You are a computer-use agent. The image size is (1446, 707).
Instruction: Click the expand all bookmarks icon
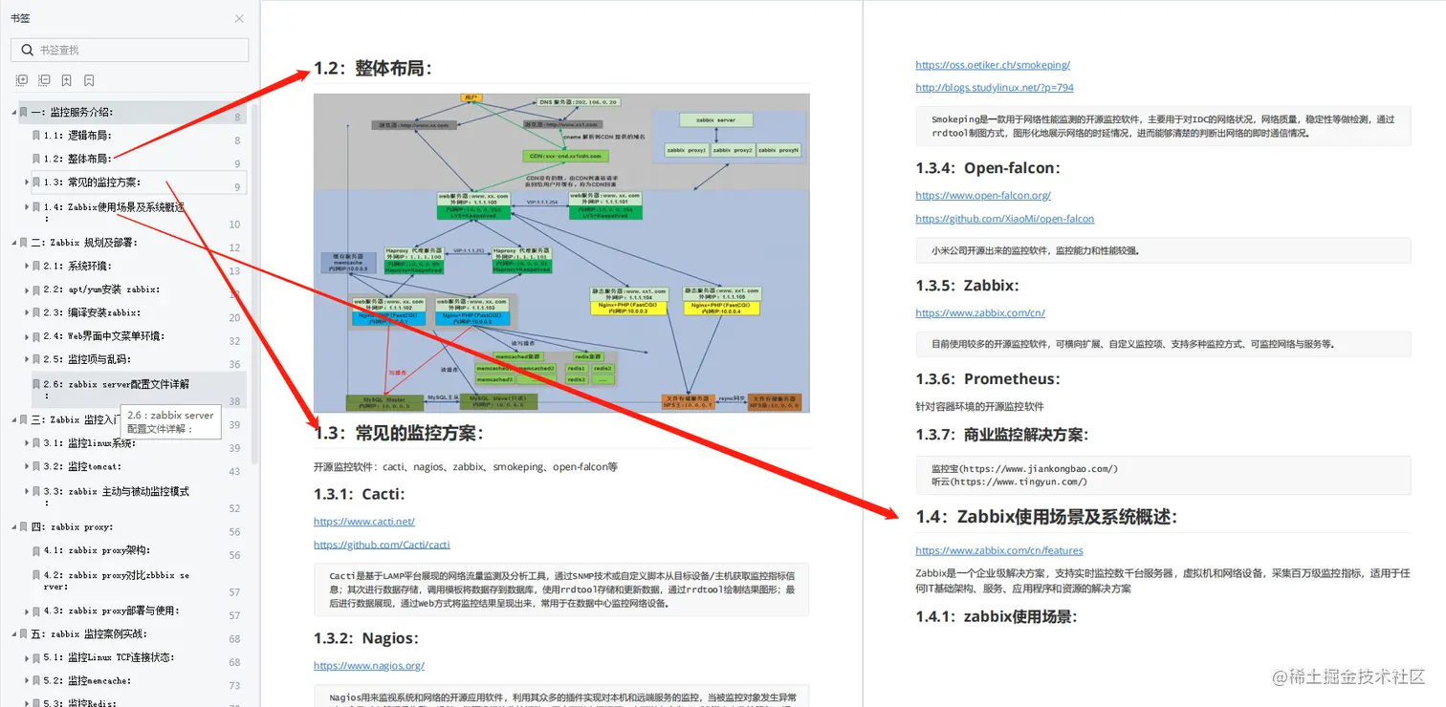pyautogui.click(x=22, y=80)
